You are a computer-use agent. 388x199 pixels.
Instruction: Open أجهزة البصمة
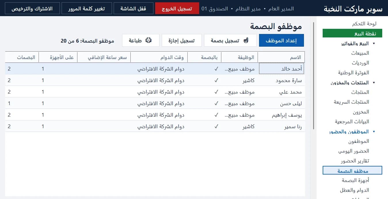point(355,180)
